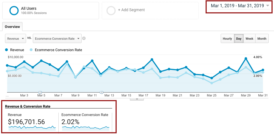
Task: Switch graph to Hourly view
Action: [227, 39]
